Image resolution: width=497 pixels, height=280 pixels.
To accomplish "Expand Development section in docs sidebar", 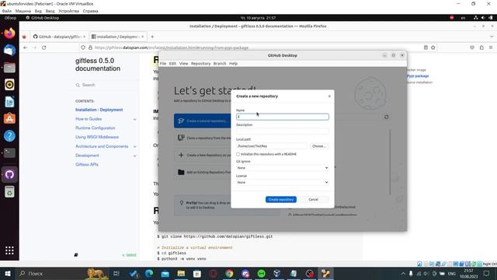I will point(134,156).
